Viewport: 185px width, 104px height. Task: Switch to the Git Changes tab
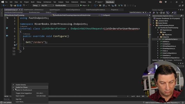pos(169,60)
